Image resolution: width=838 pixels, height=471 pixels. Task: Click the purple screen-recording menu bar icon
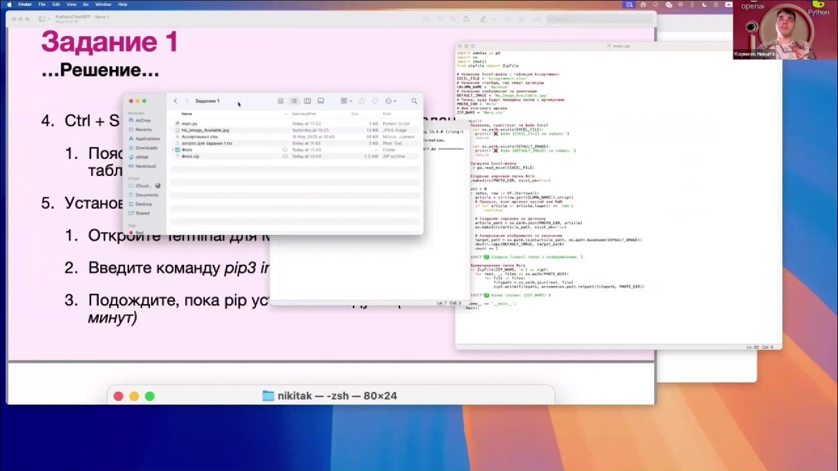[630, 4]
